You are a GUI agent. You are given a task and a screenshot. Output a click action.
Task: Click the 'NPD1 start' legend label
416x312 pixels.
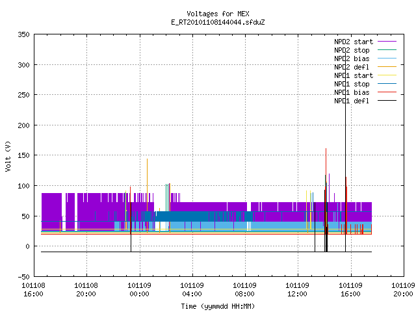click(354, 75)
